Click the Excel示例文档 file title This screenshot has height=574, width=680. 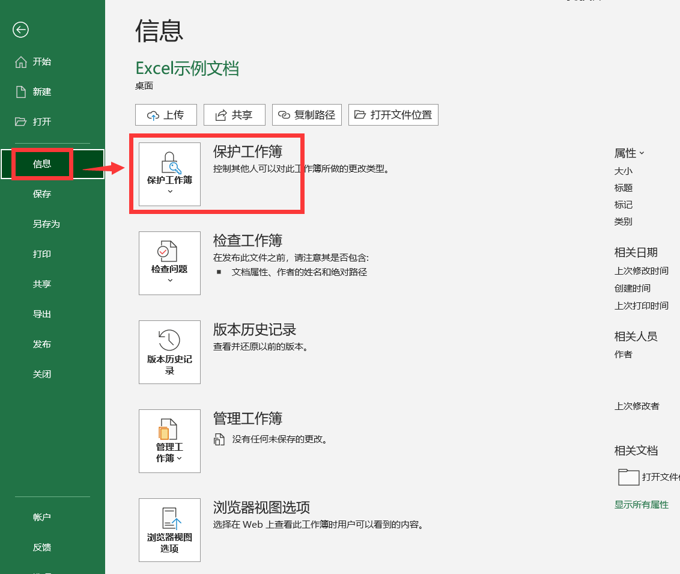[x=187, y=68]
